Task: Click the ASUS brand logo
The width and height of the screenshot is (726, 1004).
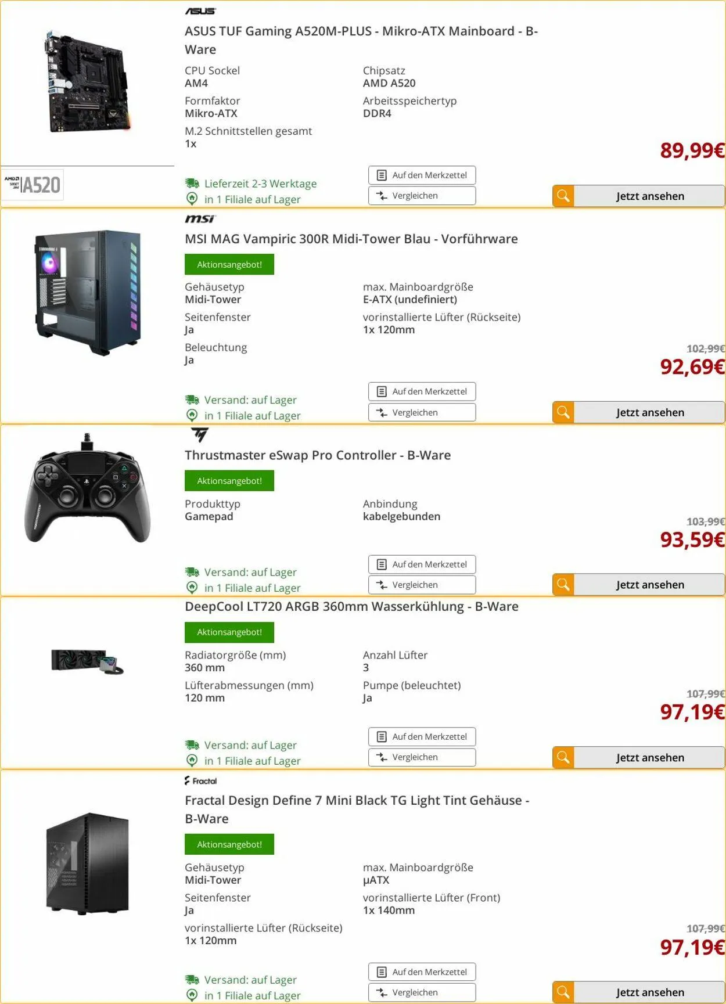Action: tap(200, 11)
